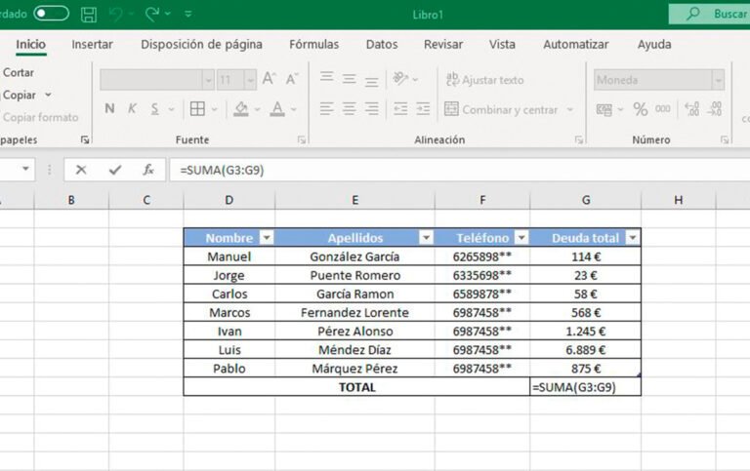Click the center align text icon
This screenshot has height=471, width=750.
click(x=351, y=109)
